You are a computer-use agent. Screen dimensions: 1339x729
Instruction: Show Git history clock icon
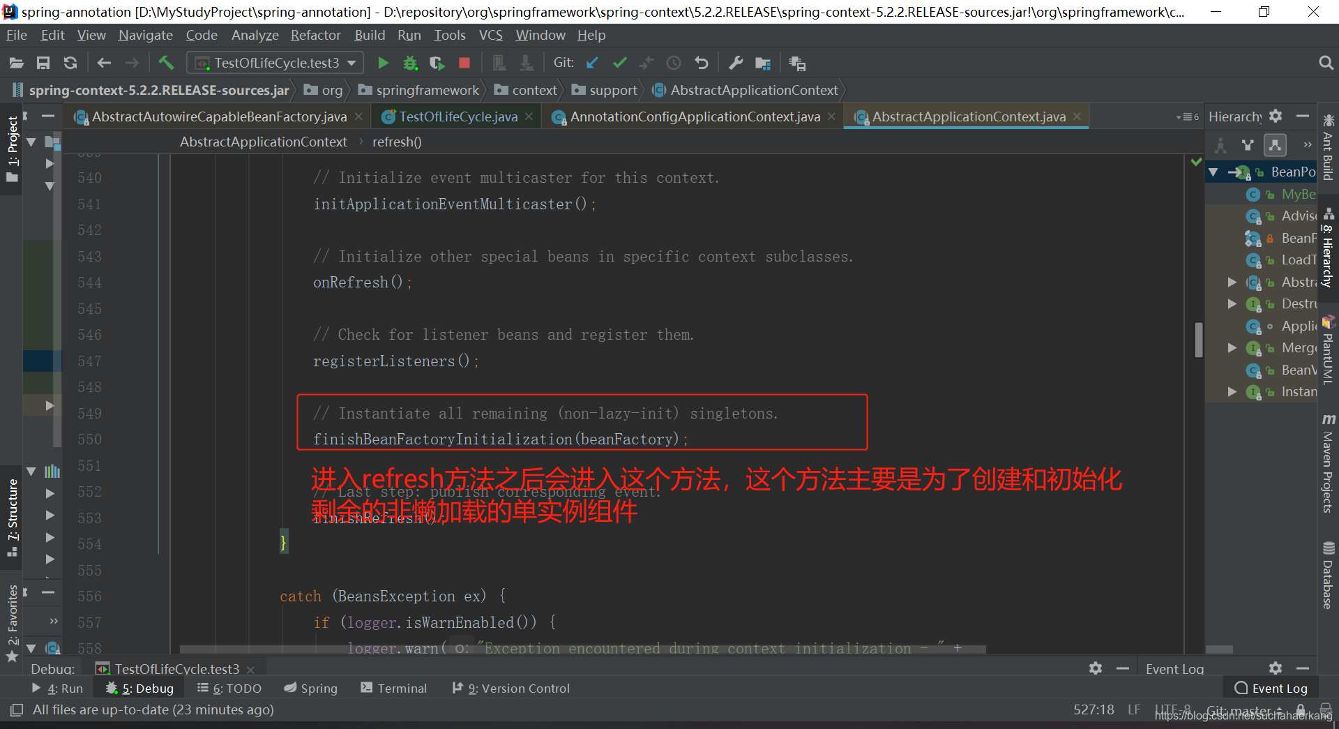click(x=674, y=63)
